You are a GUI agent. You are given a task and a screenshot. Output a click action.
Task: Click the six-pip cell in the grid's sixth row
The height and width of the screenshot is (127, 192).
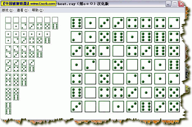tap(76, 93)
